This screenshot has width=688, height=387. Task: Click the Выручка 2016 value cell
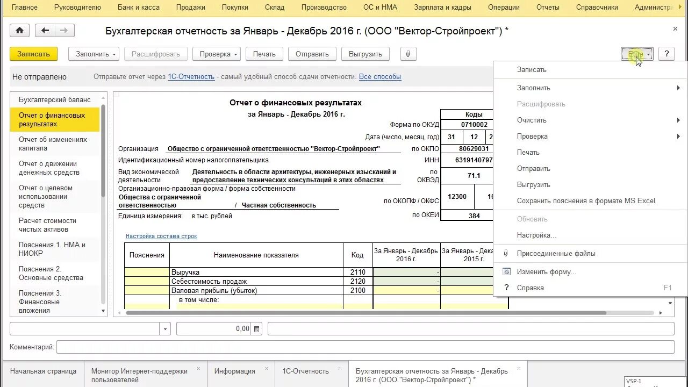click(x=406, y=272)
